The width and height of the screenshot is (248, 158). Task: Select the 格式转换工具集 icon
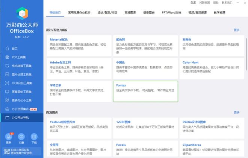7,66
